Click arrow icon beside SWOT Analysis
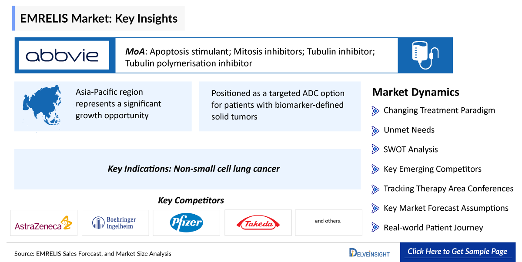 [375, 149]
